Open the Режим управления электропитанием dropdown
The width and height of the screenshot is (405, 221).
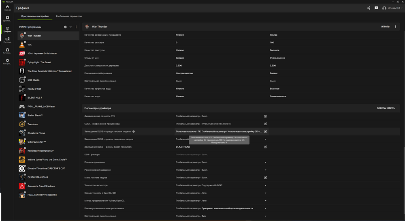[266, 208]
